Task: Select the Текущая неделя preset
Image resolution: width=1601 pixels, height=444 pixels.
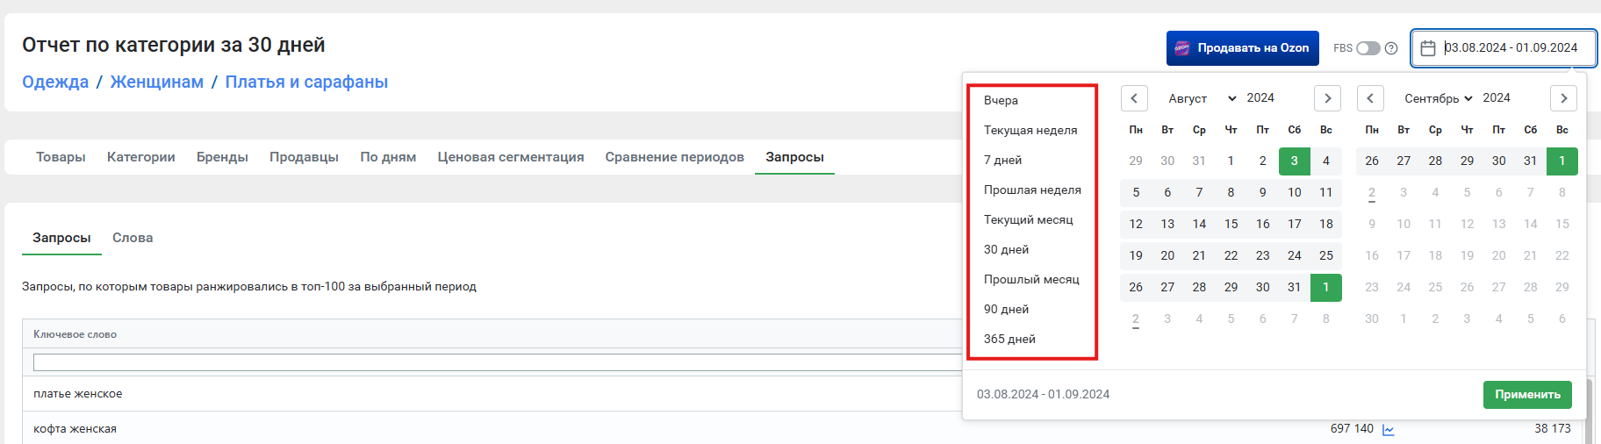Action: [x=1032, y=130]
